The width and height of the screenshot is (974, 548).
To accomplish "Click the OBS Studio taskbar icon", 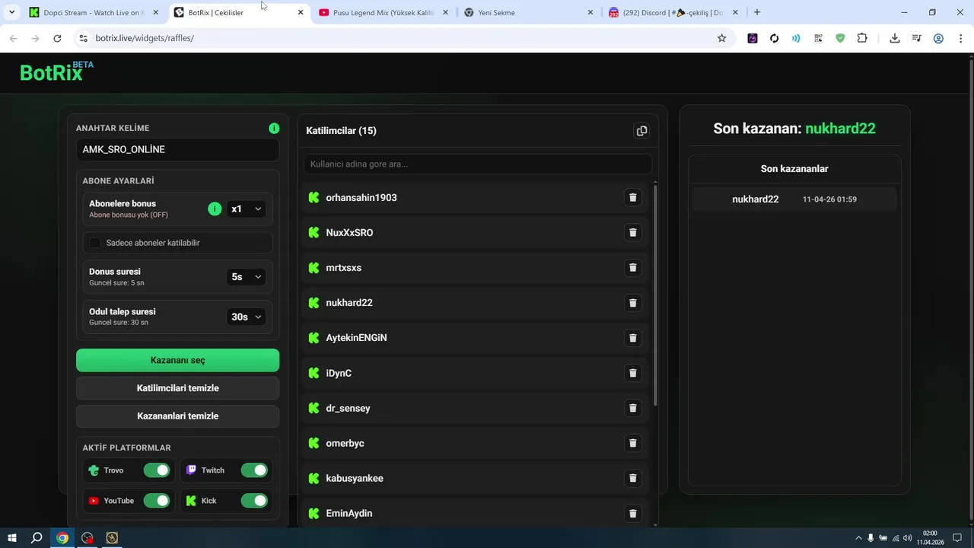I will (88, 538).
